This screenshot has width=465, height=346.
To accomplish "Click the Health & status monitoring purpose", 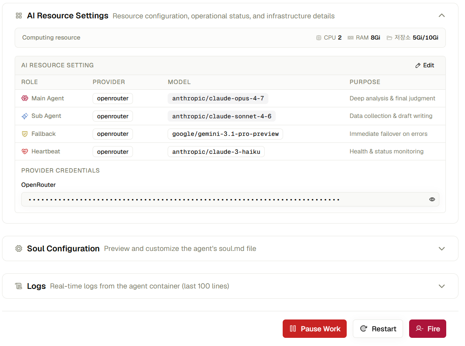I will point(386,151).
